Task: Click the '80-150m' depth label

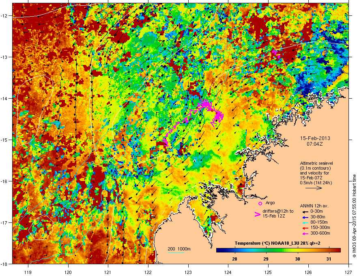Action: pyautogui.click(x=319, y=222)
